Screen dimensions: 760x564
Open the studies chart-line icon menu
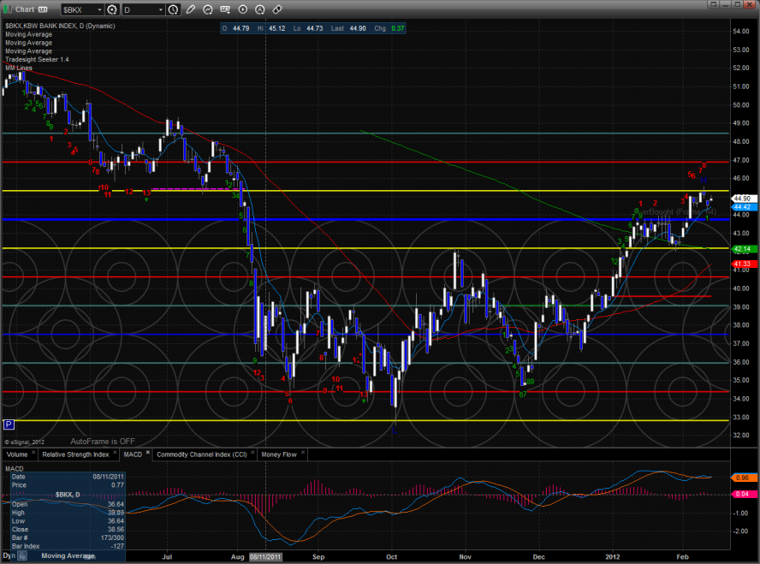(208, 9)
